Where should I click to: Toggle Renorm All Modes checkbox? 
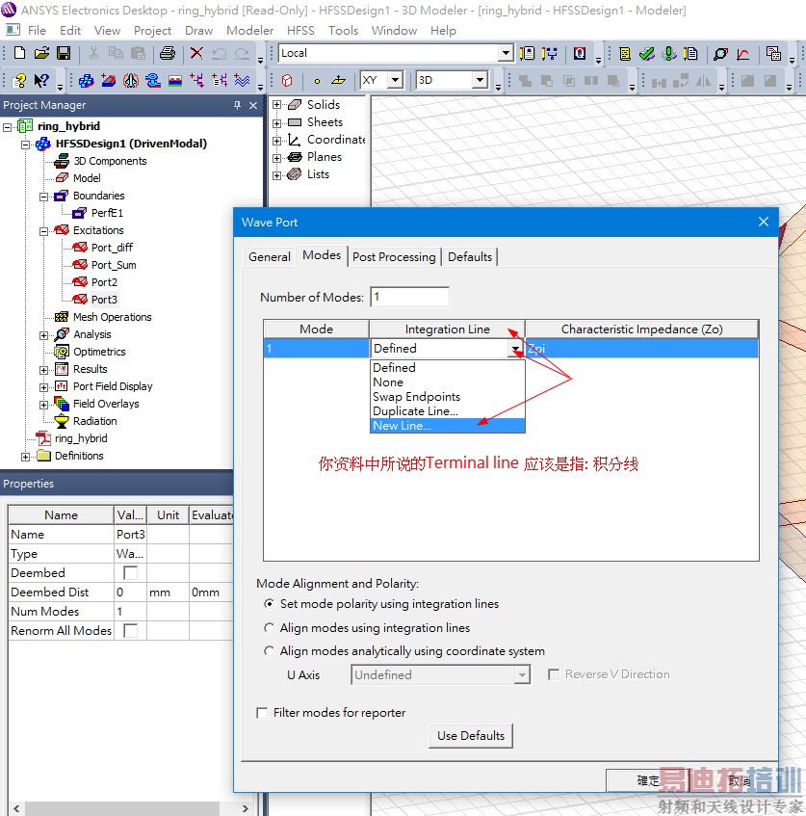coord(131,630)
